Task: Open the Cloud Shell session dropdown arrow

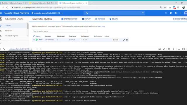Action: 40,49
